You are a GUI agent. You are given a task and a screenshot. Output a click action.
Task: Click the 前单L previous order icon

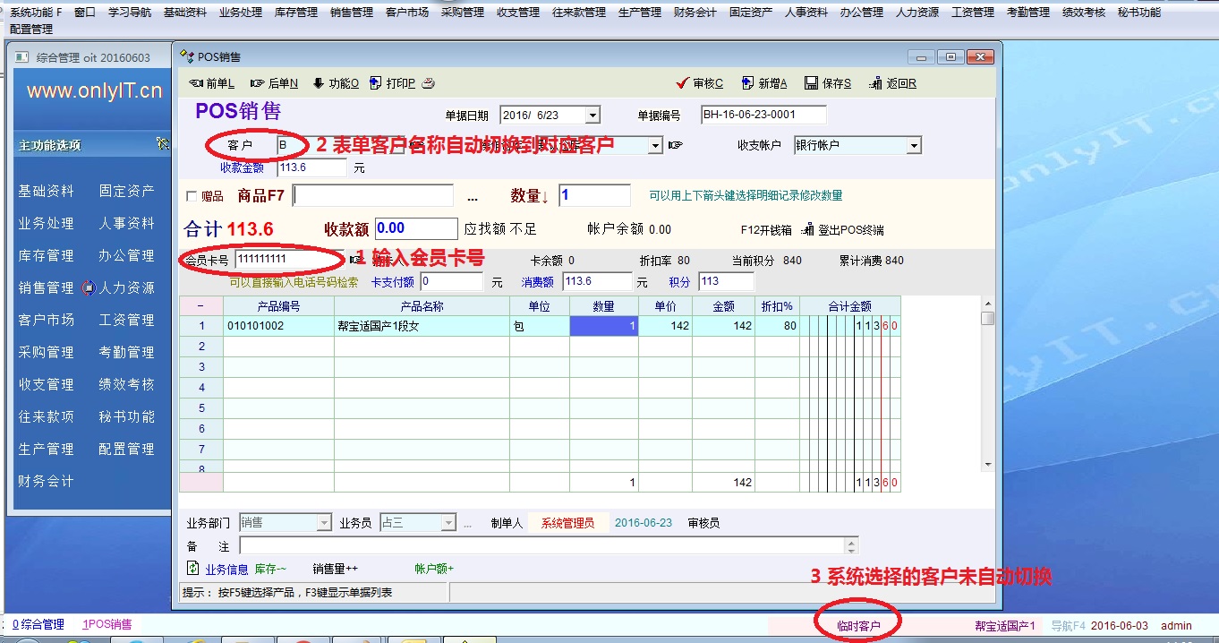[x=197, y=84]
